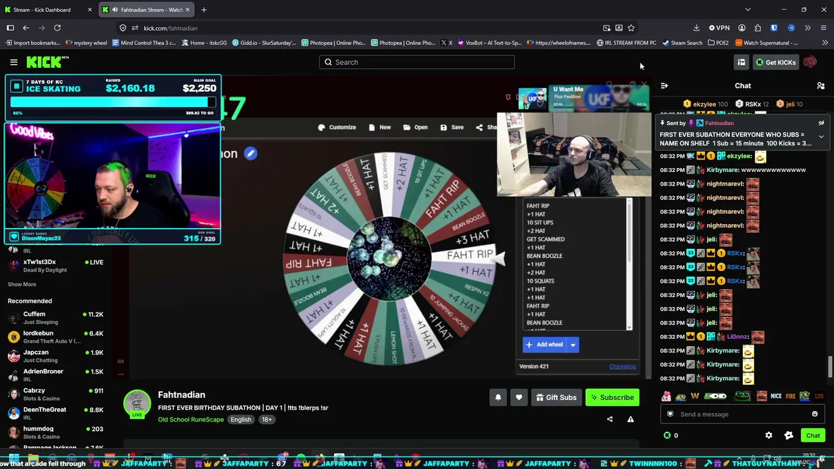Open the browser downloads icon

pos(696,28)
